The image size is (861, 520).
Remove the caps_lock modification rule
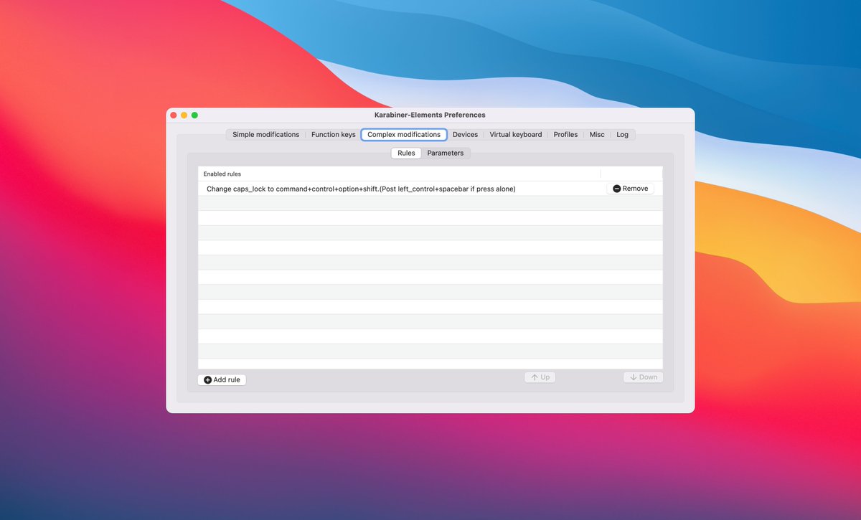(x=630, y=188)
